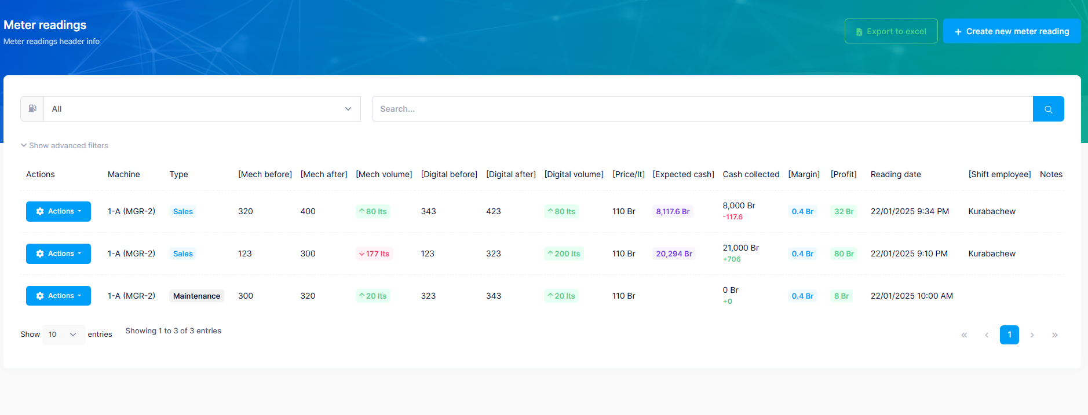Open the All machine filter dropdown
The height and width of the screenshot is (415, 1088).
coord(202,109)
